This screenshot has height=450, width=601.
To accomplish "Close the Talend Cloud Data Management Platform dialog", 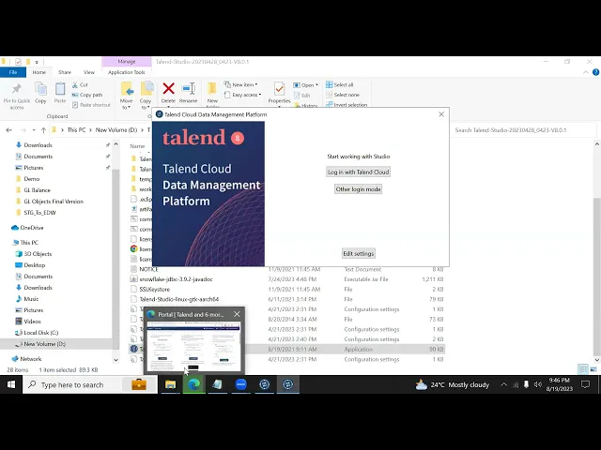I will click(441, 114).
